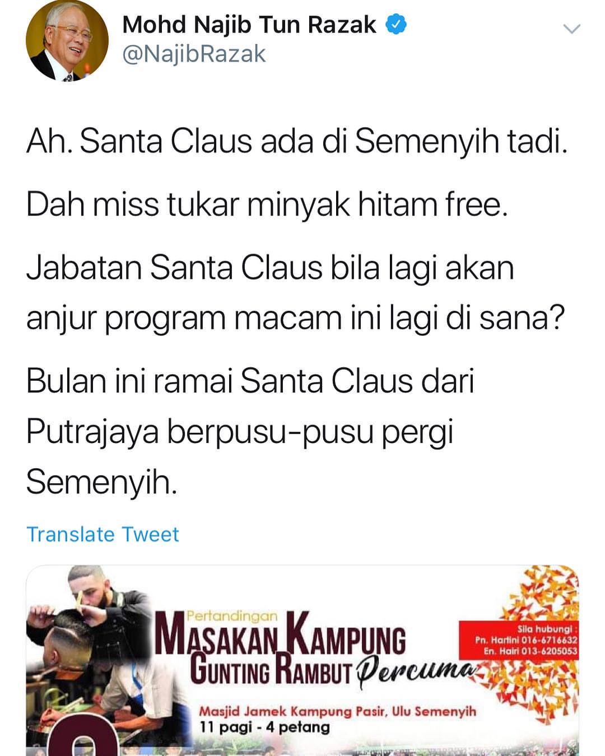Open the display name Mohd Najib Tun Razak
Screen dimensions: 605x756
249,25
